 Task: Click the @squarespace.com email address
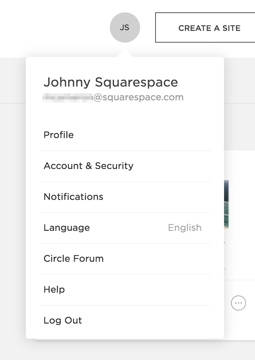pyautogui.click(x=138, y=98)
